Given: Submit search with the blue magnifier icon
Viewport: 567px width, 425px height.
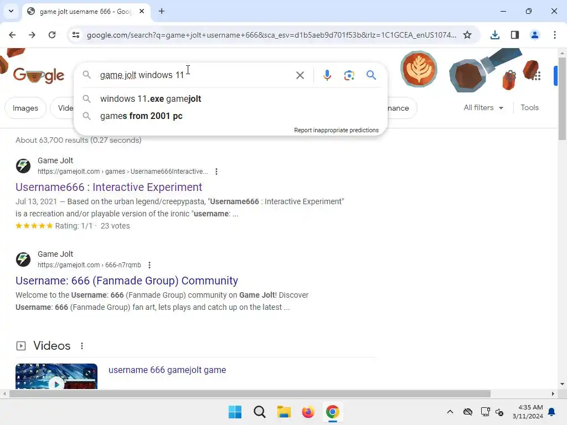Looking at the screenshot, I should pos(371,75).
